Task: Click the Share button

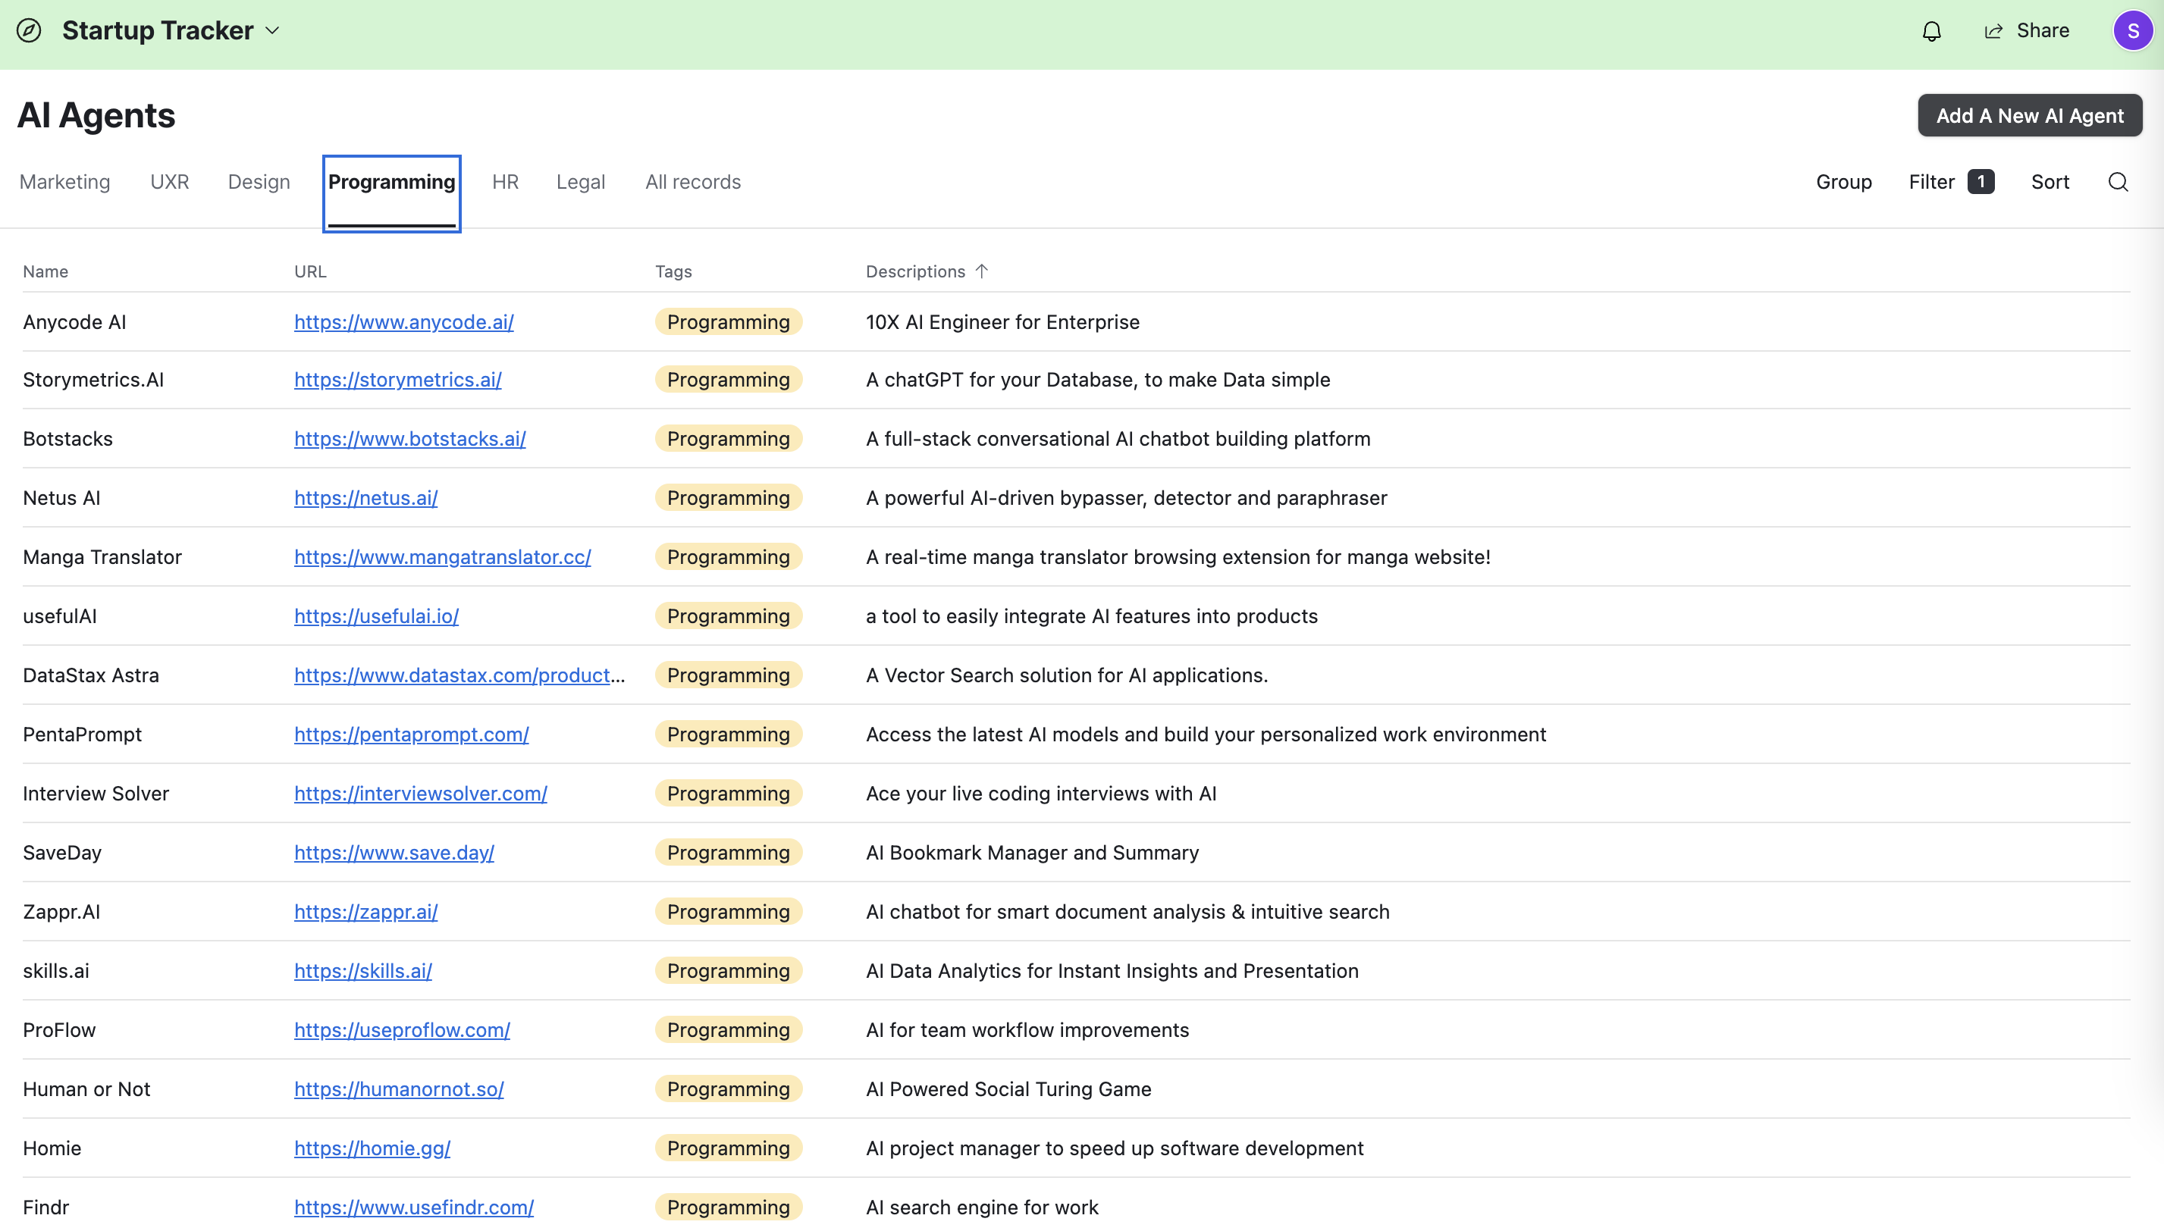Action: [2026, 30]
